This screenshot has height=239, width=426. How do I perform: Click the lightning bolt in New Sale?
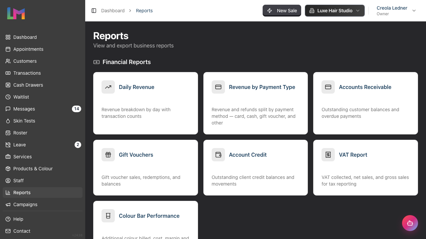pyautogui.click(x=270, y=11)
